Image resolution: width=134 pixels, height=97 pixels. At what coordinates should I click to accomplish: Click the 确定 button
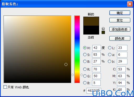[120, 13]
